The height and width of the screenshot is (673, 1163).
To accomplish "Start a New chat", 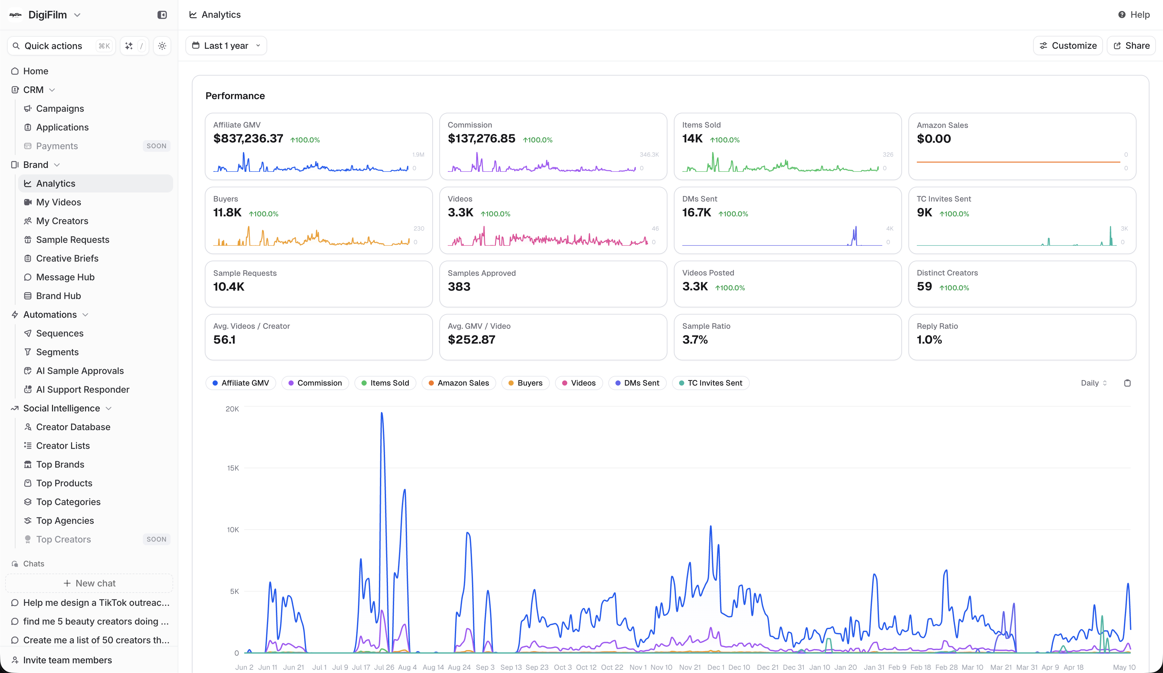I will click(x=89, y=583).
